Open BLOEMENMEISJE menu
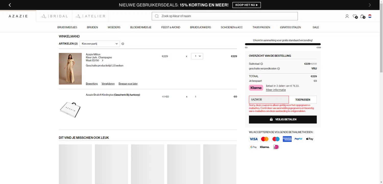This screenshot has height=184, width=383. (141, 27)
